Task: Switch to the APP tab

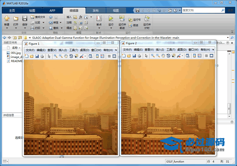Action: [52, 10]
